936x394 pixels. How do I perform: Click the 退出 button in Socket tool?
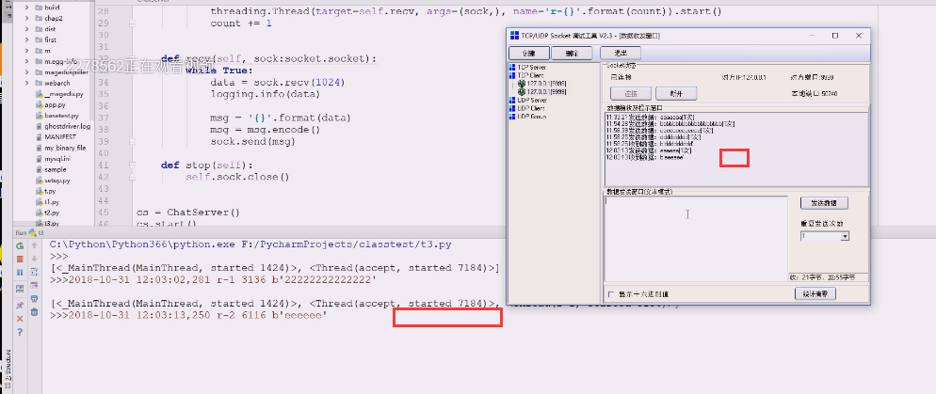click(x=621, y=53)
